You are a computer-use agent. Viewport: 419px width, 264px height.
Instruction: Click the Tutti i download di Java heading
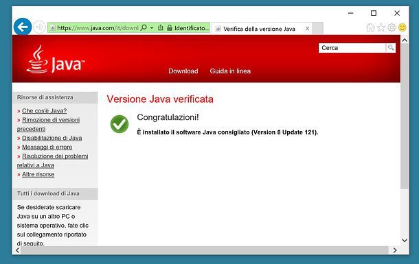pyautogui.click(x=48, y=193)
